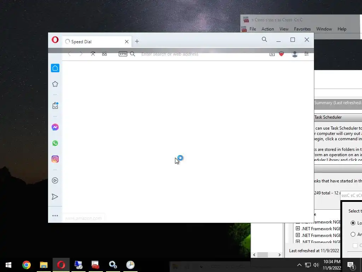Open the gears settings app in taskbar

[113, 265]
